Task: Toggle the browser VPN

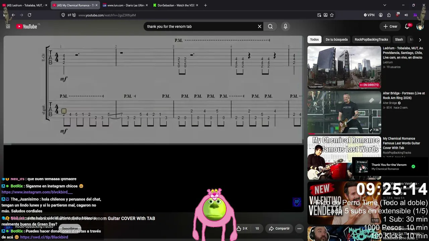Action: point(369,15)
